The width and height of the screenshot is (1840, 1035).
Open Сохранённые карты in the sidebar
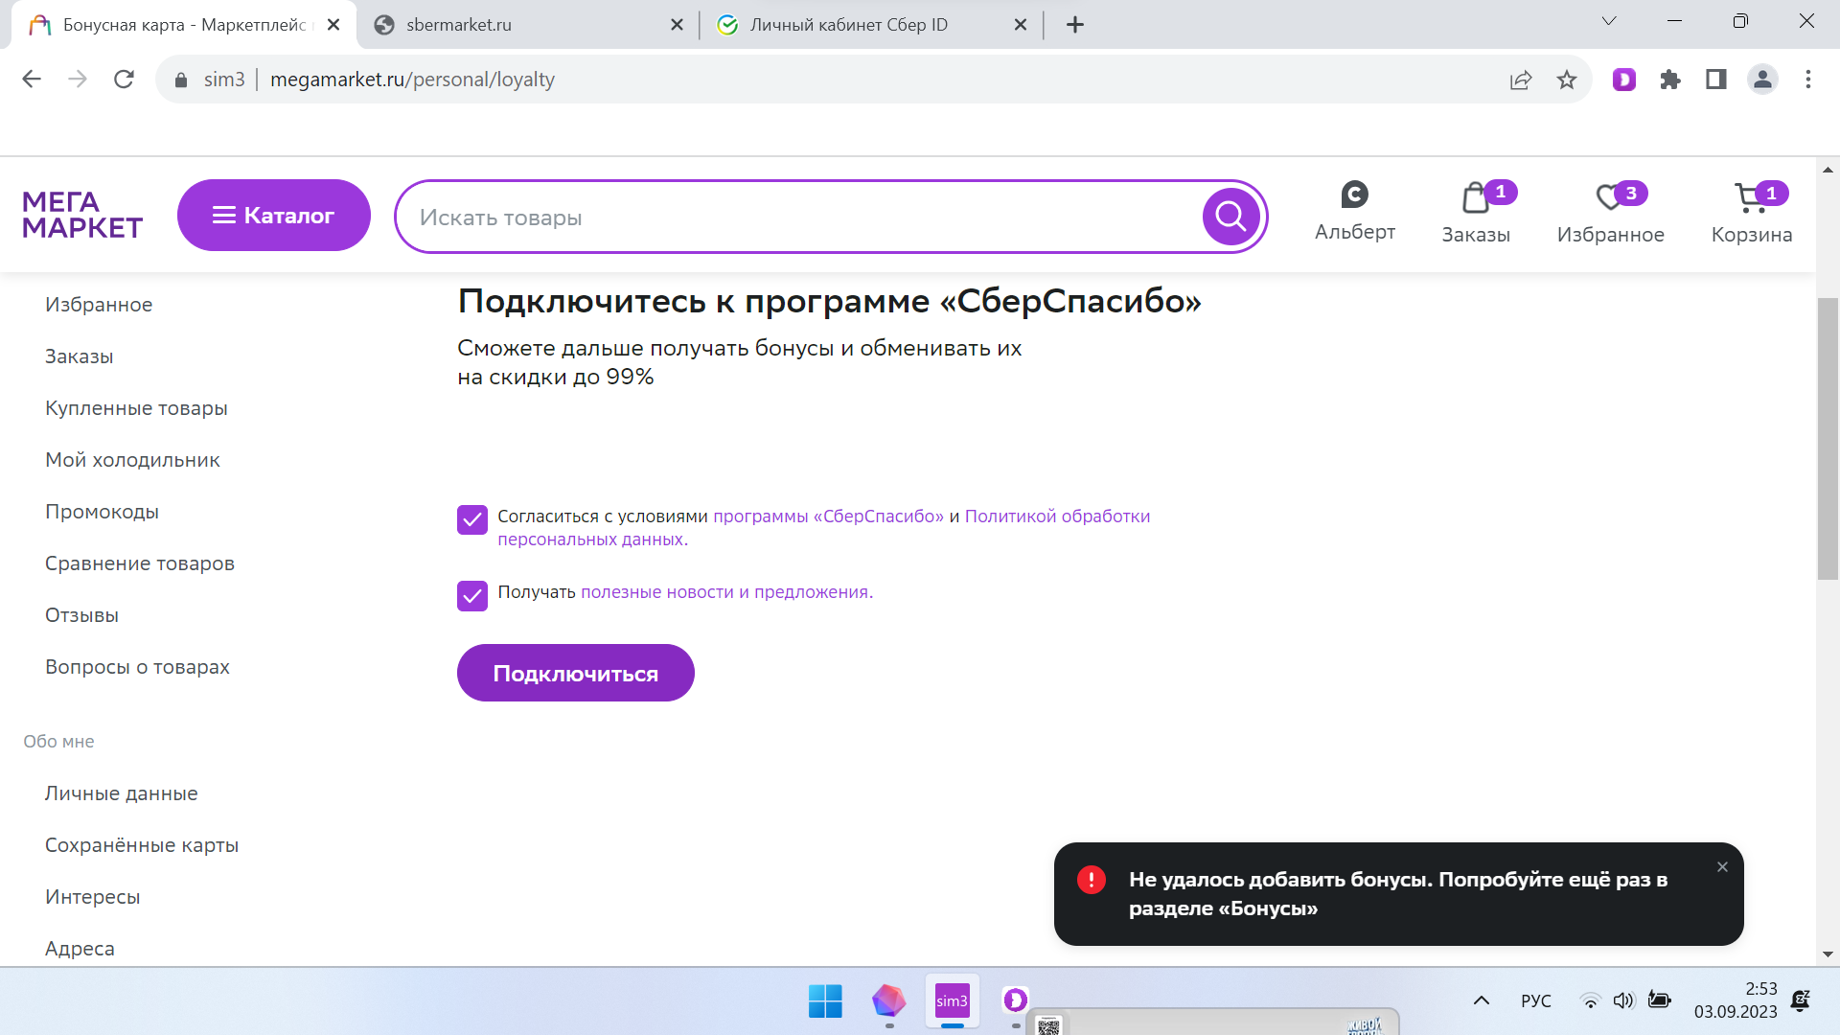pos(142,845)
